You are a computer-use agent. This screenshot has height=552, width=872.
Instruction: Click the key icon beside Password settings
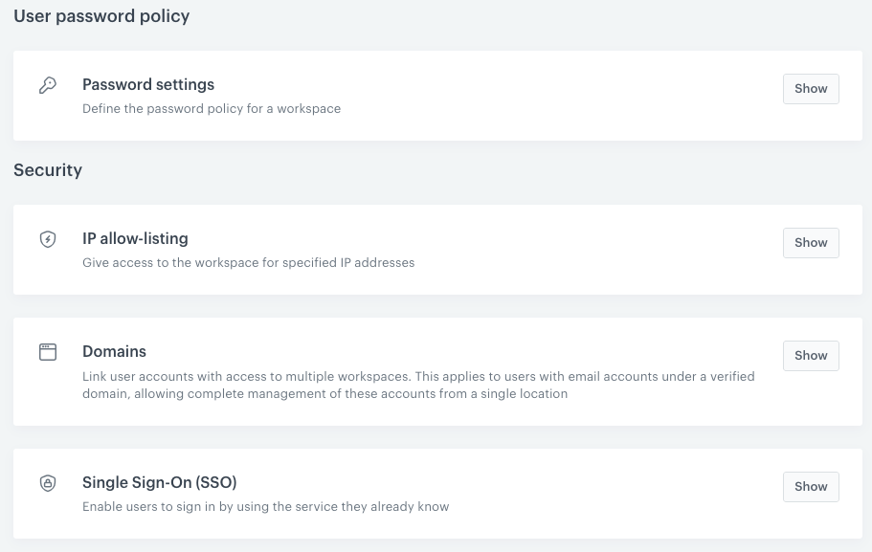coord(48,84)
